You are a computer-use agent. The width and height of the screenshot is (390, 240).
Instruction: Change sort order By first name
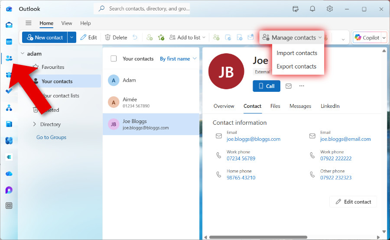pyautogui.click(x=178, y=58)
